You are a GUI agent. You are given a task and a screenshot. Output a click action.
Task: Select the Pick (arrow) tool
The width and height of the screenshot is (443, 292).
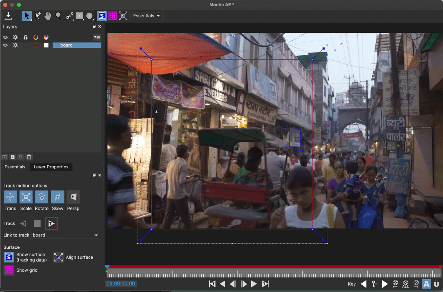pos(27,16)
